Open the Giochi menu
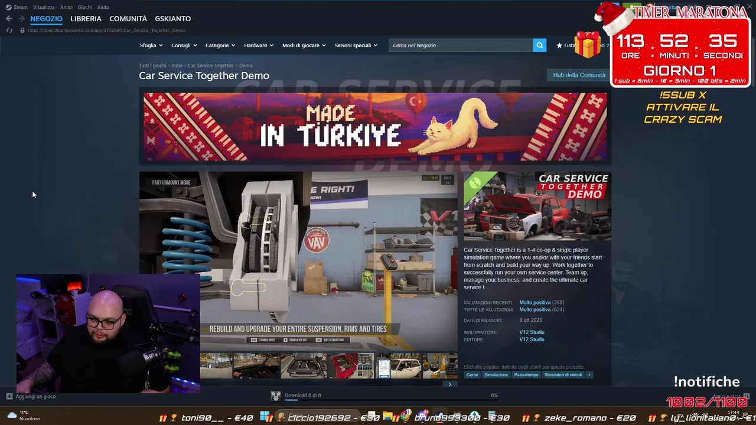The width and height of the screenshot is (756, 425). click(84, 7)
